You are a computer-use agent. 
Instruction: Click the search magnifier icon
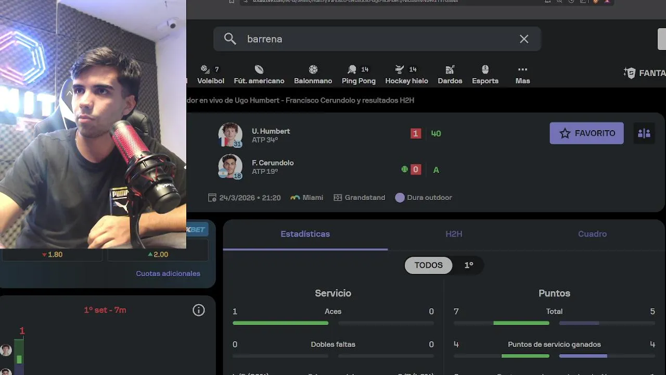point(230,39)
